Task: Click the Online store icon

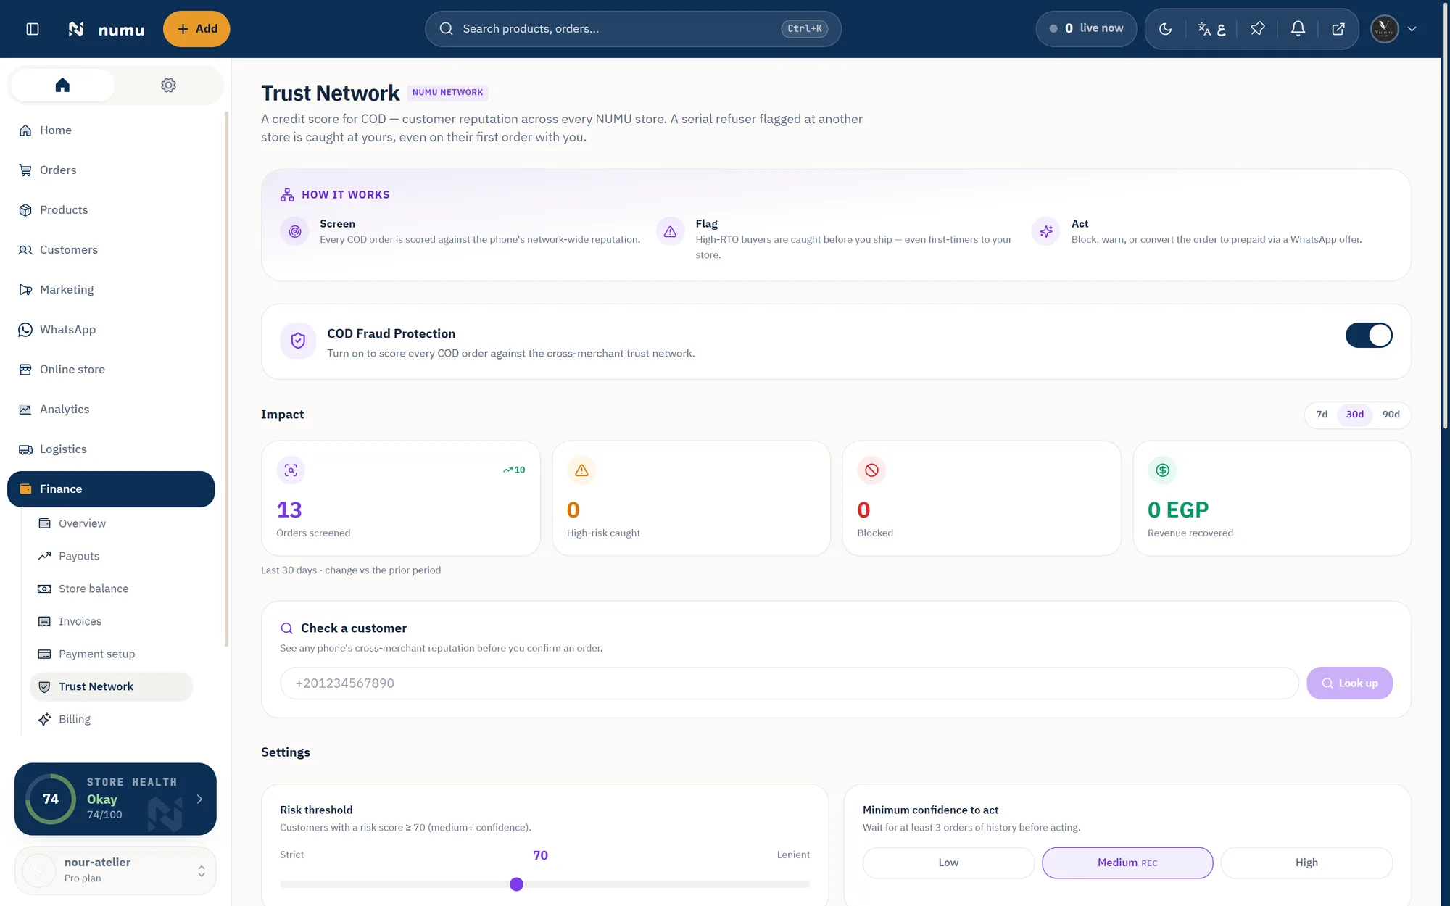Action: click(x=25, y=370)
